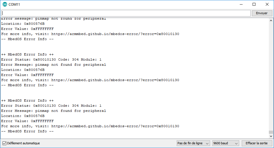This screenshot has height=148, width=274.
Task: Click the COM11 window title text
Action: point(14,4)
